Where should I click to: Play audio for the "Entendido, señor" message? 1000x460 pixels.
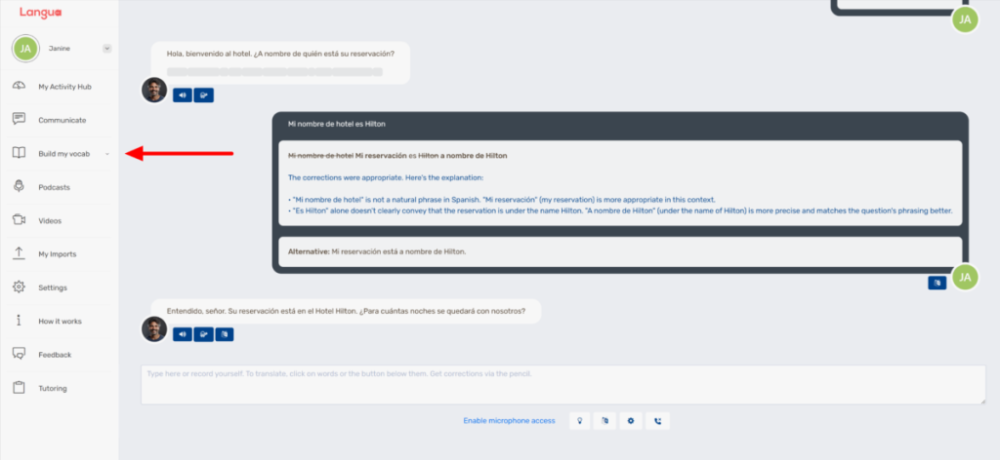tap(183, 334)
